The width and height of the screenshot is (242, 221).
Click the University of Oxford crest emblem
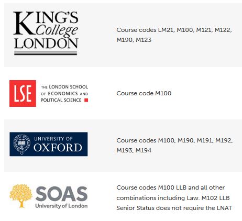(22, 144)
